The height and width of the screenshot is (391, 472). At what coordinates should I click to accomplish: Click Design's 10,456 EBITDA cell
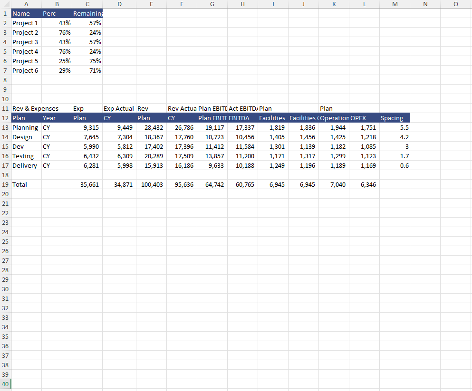[242, 137]
